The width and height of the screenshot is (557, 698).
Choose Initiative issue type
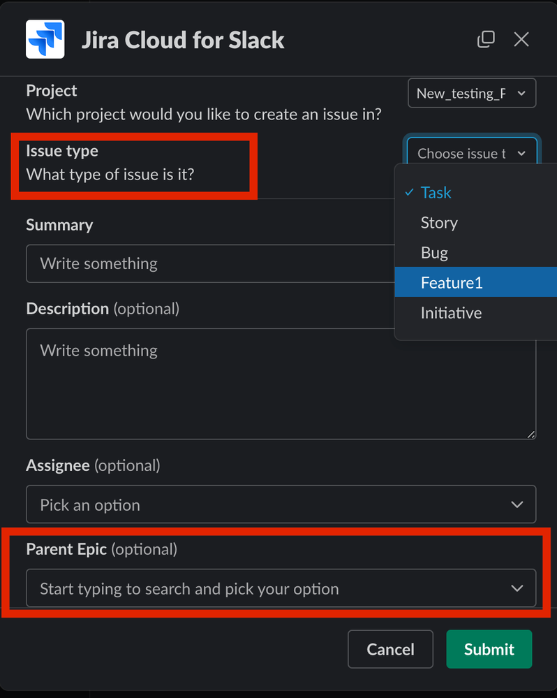pyautogui.click(x=451, y=313)
